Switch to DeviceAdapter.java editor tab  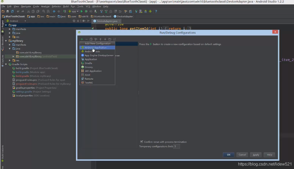(x=107, y=21)
